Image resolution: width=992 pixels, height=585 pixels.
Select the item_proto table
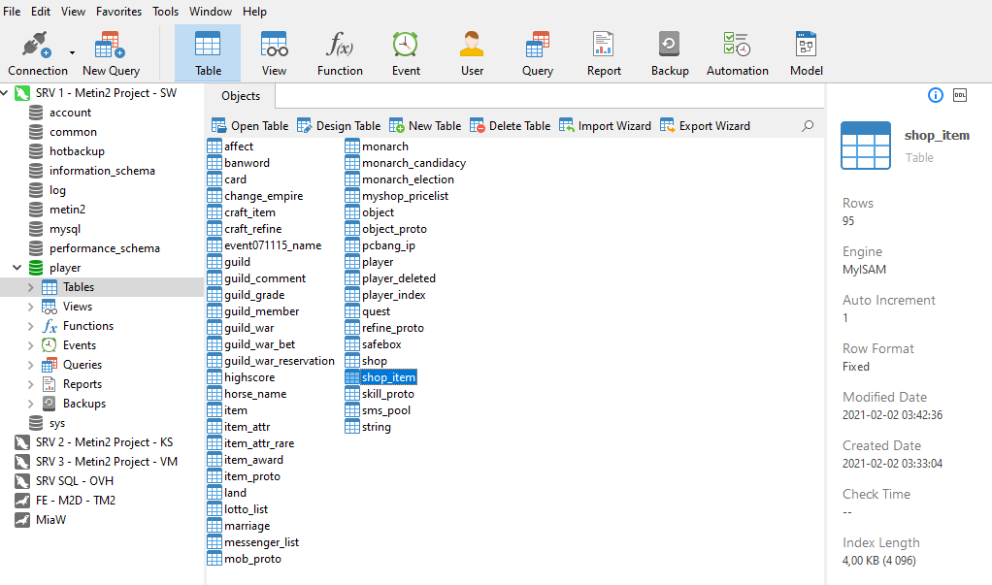click(251, 476)
